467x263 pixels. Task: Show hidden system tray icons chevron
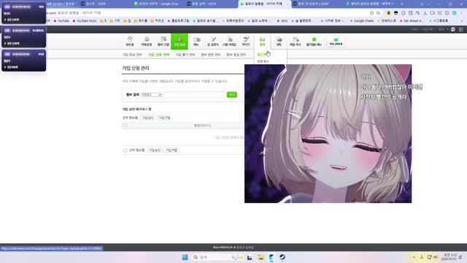coord(414,257)
